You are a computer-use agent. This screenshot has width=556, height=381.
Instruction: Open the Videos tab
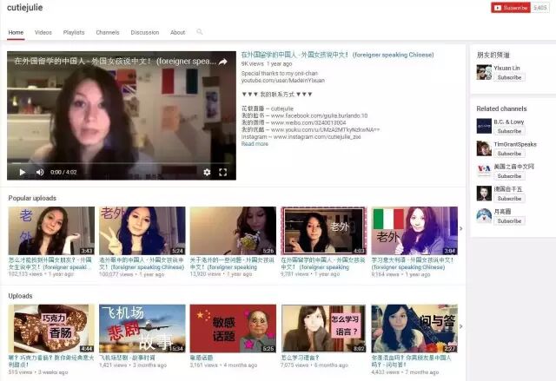pos(43,32)
